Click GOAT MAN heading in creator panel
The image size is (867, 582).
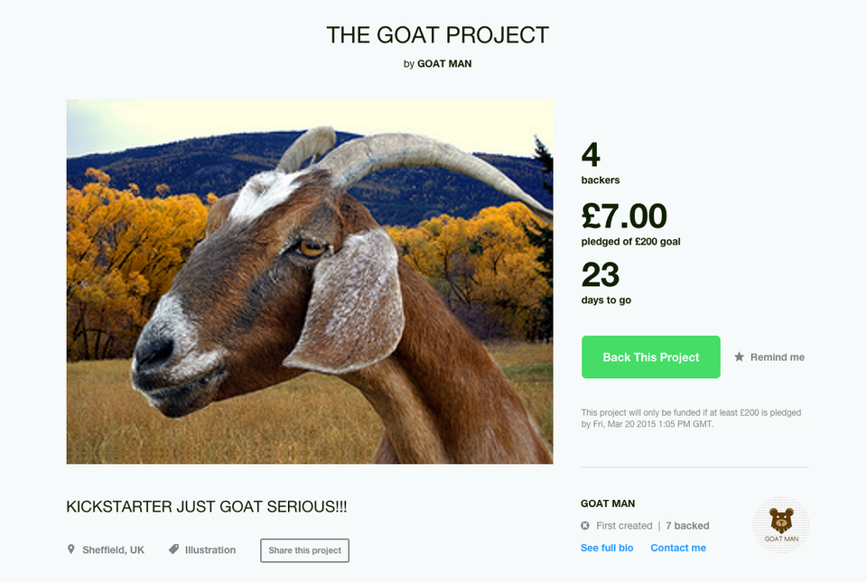(x=608, y=503)
